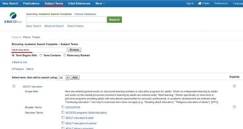
Task: Select the People browse tab
Action: [x=36, y=37]
